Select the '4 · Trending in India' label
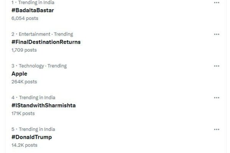Screen dimensions: 230x153 (x=33, y=98)
